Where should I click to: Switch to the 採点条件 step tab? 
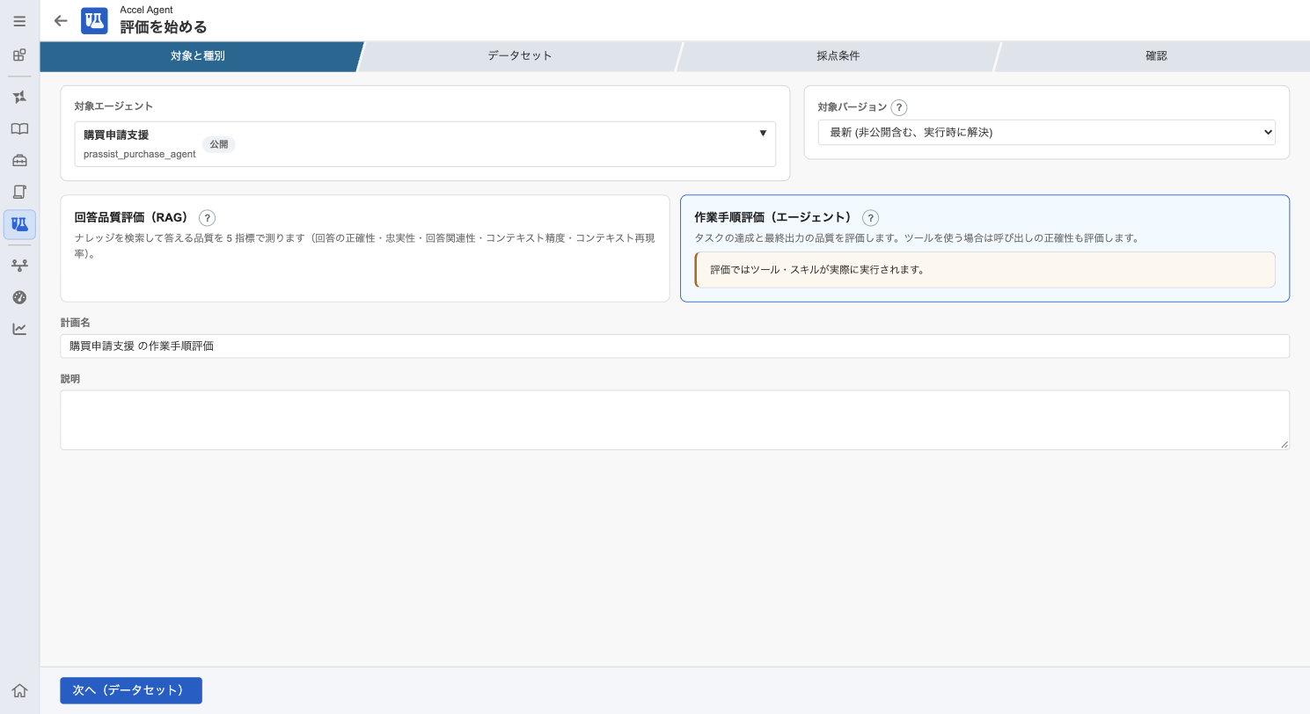pos(838,55)
